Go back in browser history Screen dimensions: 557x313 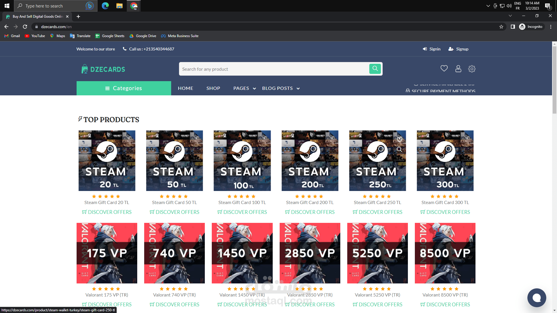point(6,27)
